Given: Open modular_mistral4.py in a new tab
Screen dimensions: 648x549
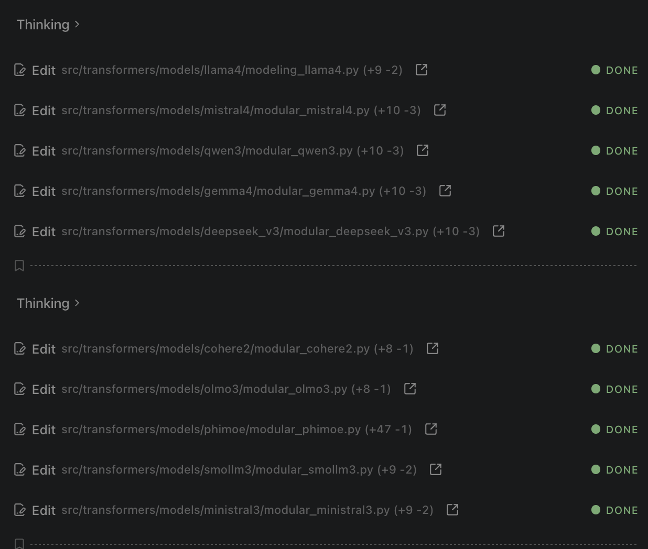Looking at the screenshot, I should [x=440, y=110].
